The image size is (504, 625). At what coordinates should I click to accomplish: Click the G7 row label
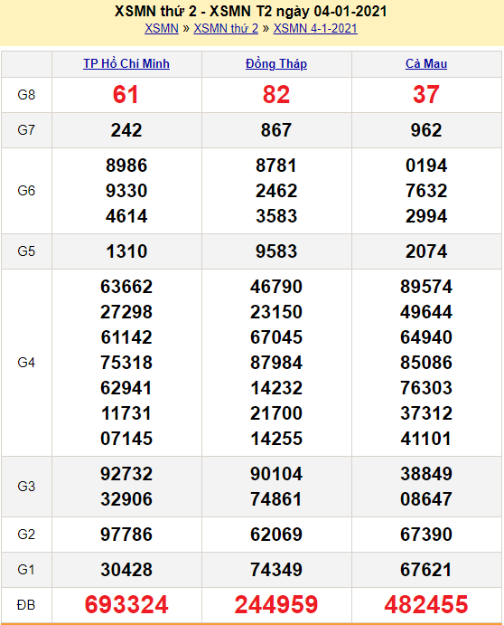(x=26, y=130)
